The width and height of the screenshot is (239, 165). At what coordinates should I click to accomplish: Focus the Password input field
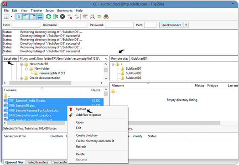pos(119,25)
